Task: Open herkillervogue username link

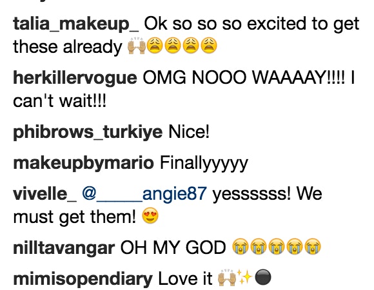Action: (x=75, y=78)
